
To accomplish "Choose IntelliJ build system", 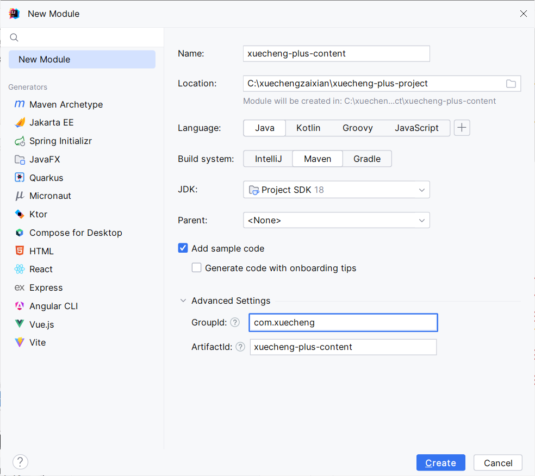I will (268, 159).
